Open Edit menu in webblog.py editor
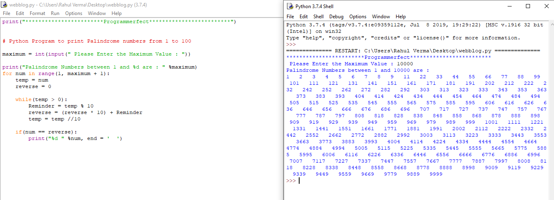Screen dimensions: 554x200 click(20, 13)
